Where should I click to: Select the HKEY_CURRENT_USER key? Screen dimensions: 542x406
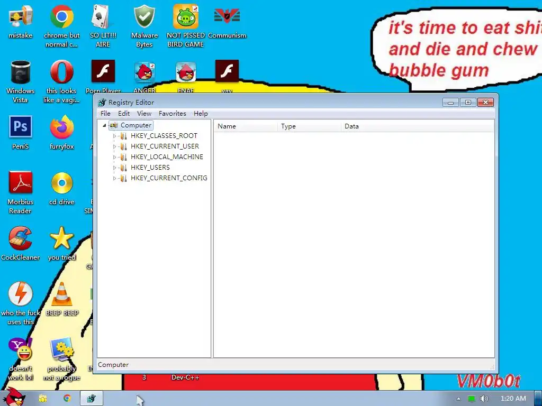click(165, 146)
